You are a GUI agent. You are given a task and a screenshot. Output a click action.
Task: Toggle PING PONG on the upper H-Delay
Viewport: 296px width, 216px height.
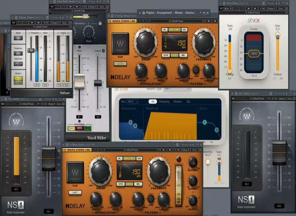coord(174,30)
